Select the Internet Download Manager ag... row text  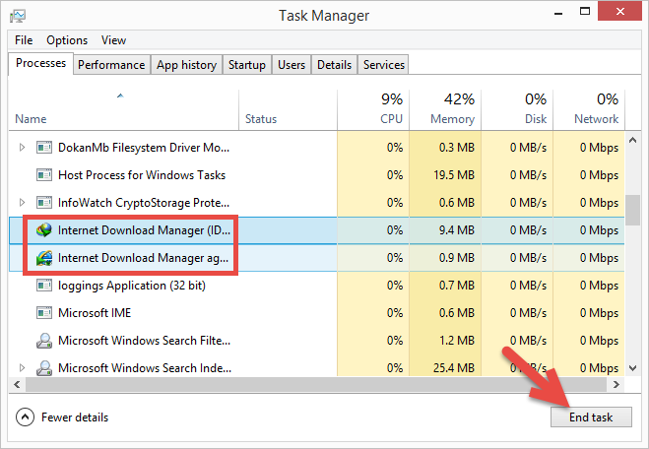(x=143, y=258)
